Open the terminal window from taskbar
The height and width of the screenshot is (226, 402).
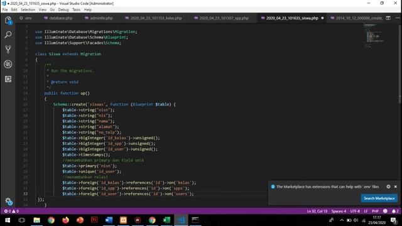[195, 220]
